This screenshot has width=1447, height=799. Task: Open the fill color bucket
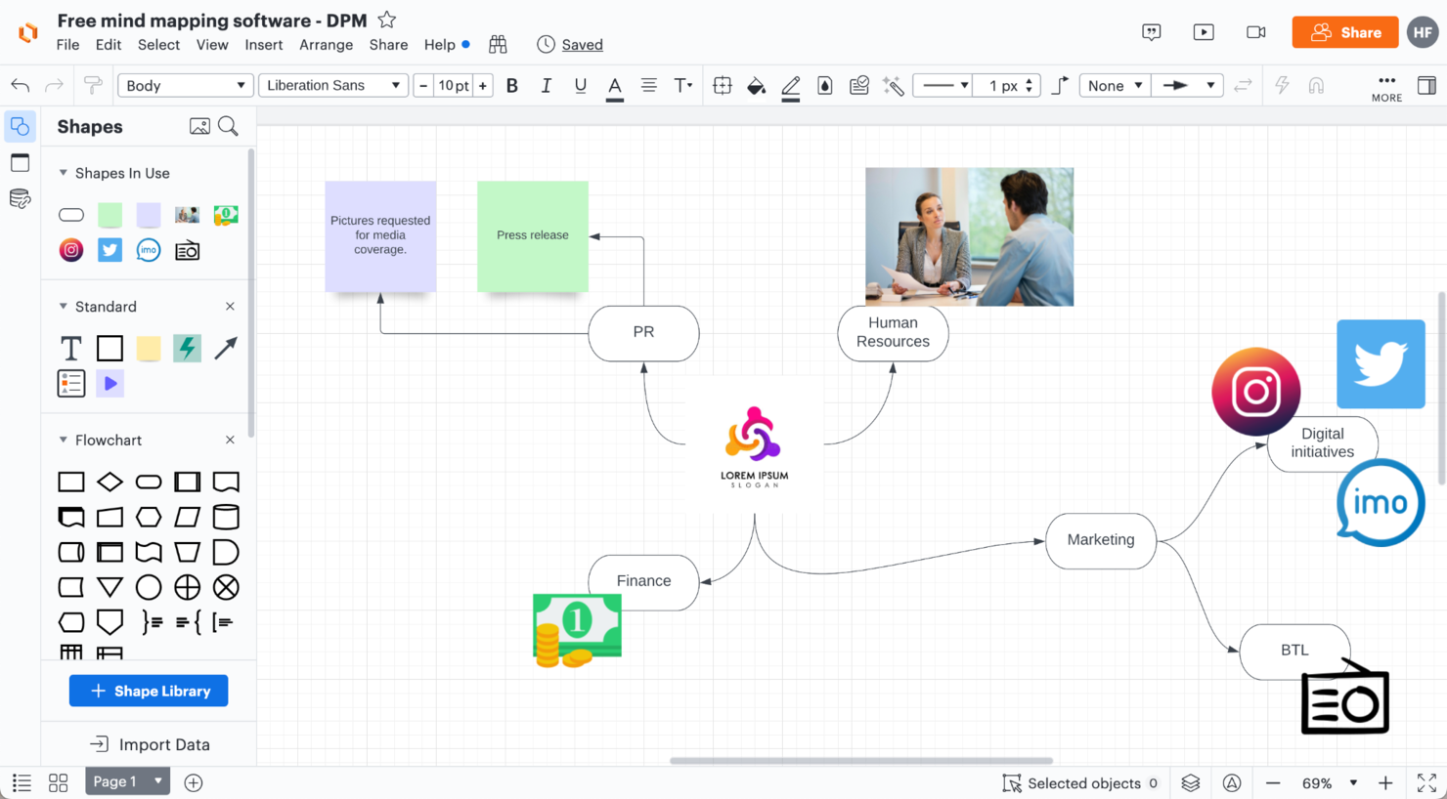point(757,87)
